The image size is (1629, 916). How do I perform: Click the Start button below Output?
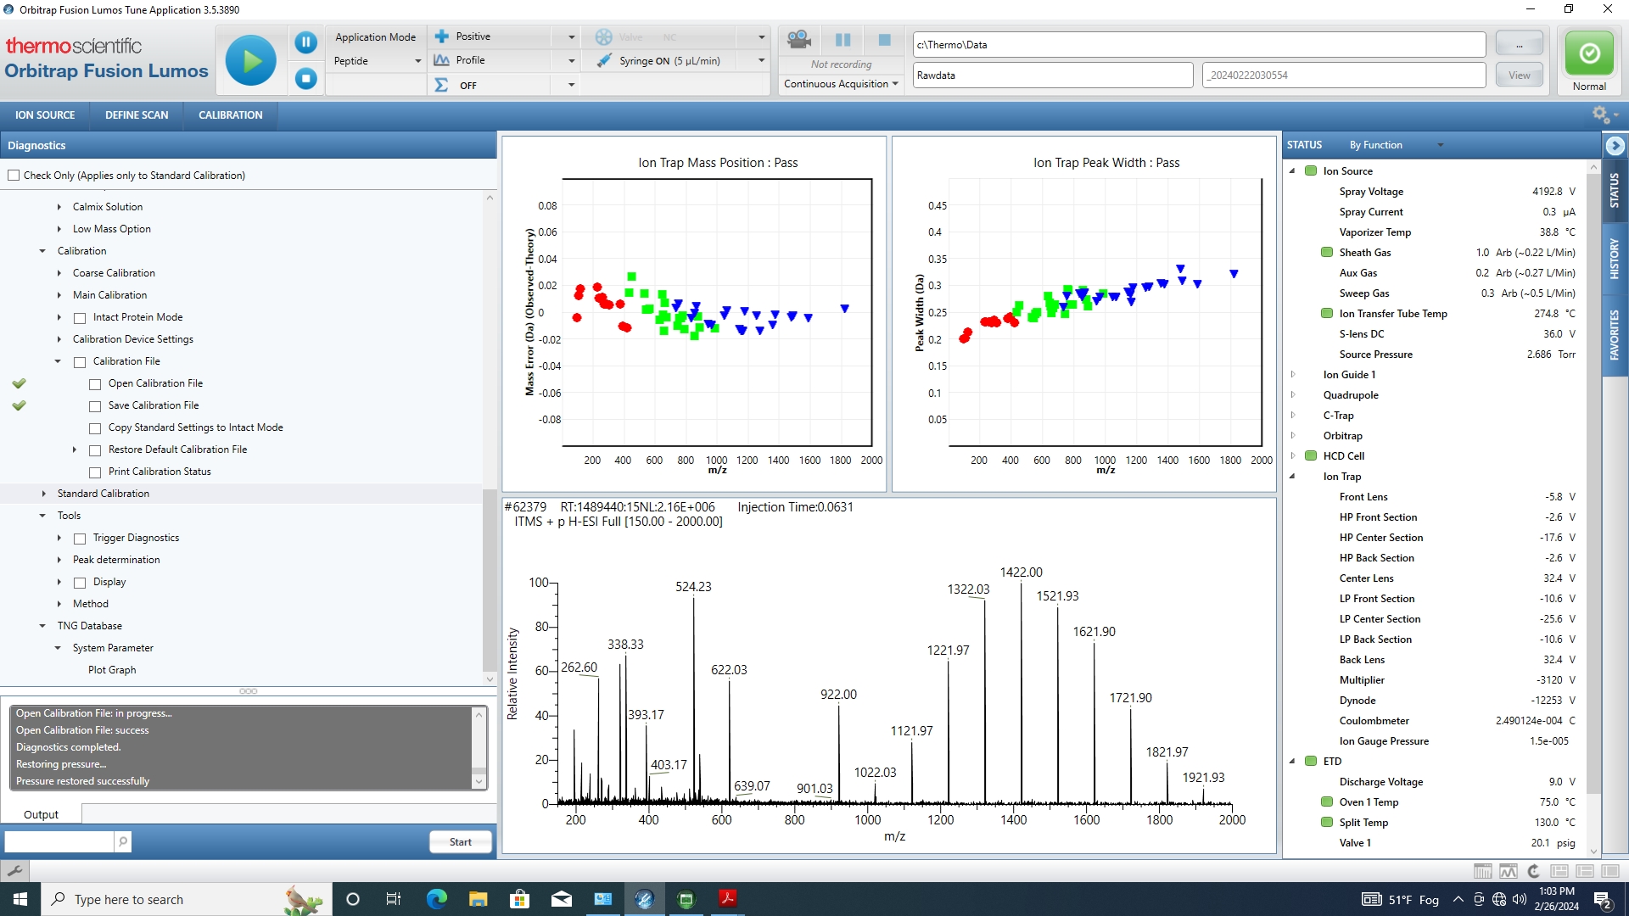point(460,841)
